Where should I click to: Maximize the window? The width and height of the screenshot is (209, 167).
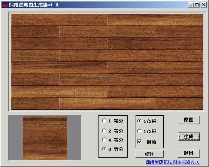pos(197,5)
